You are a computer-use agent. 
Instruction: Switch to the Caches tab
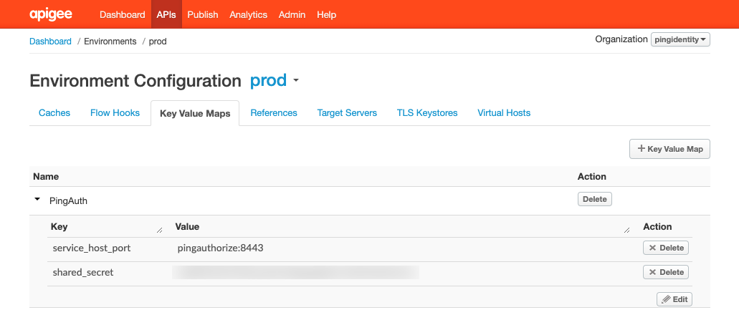pyautogui.click(x=54, y=113)
